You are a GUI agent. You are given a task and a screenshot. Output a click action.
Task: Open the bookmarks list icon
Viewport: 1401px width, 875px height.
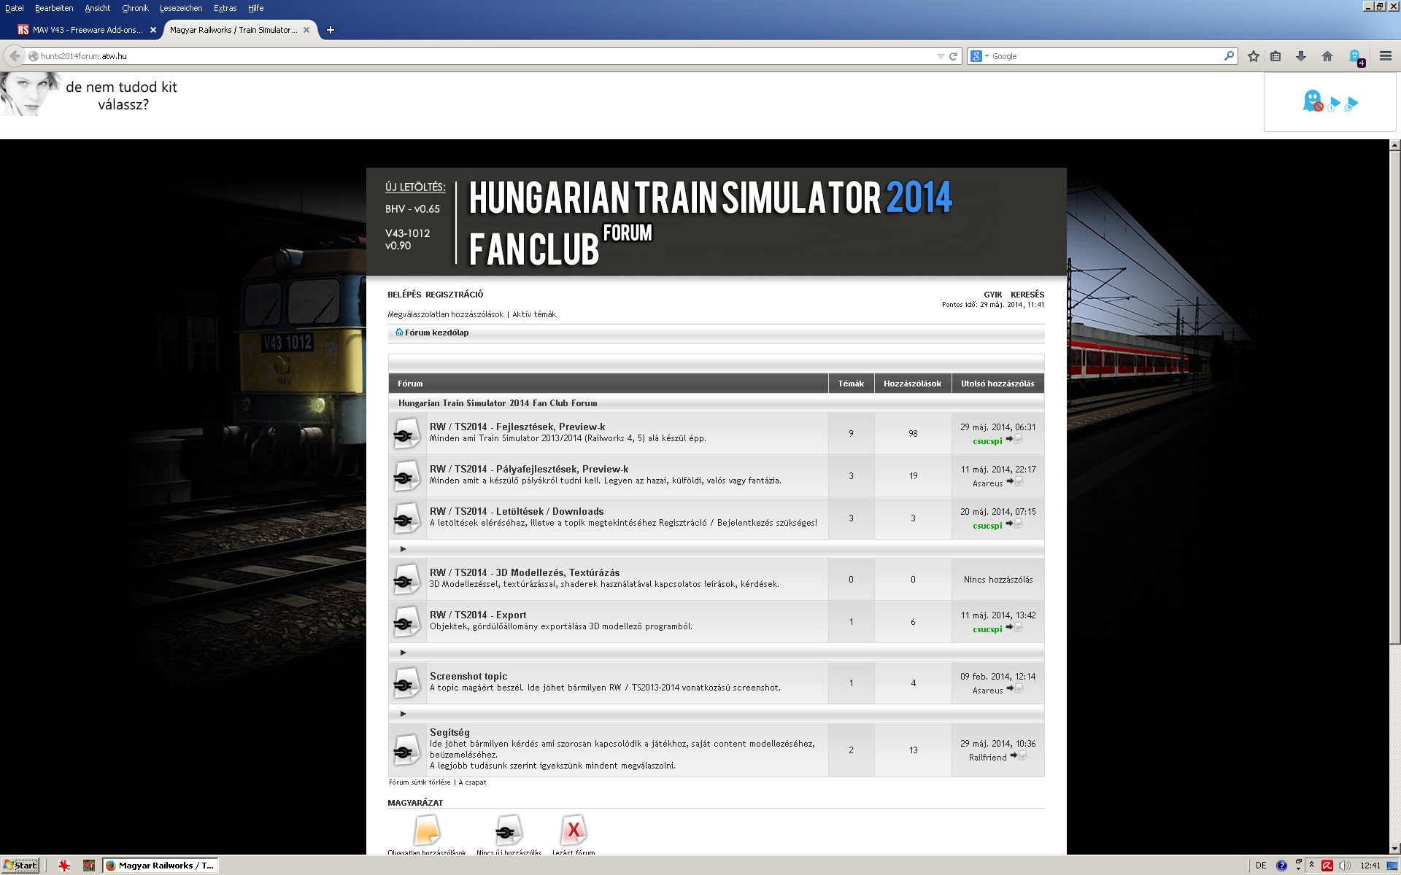[1275, 56]
